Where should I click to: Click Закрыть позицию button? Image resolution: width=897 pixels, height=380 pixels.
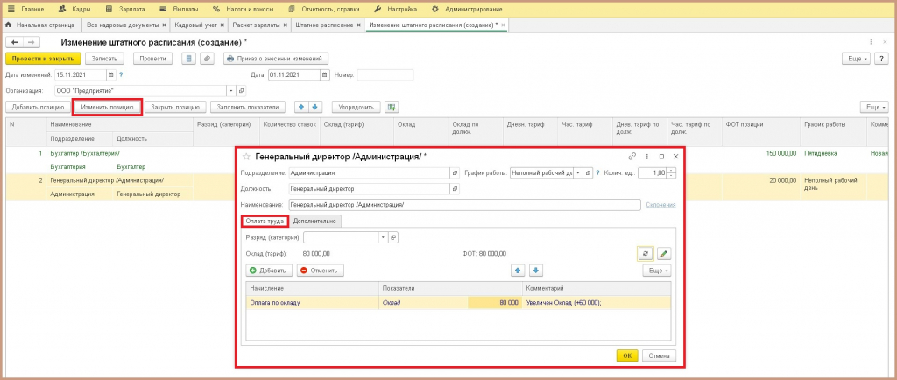point(175,107)
